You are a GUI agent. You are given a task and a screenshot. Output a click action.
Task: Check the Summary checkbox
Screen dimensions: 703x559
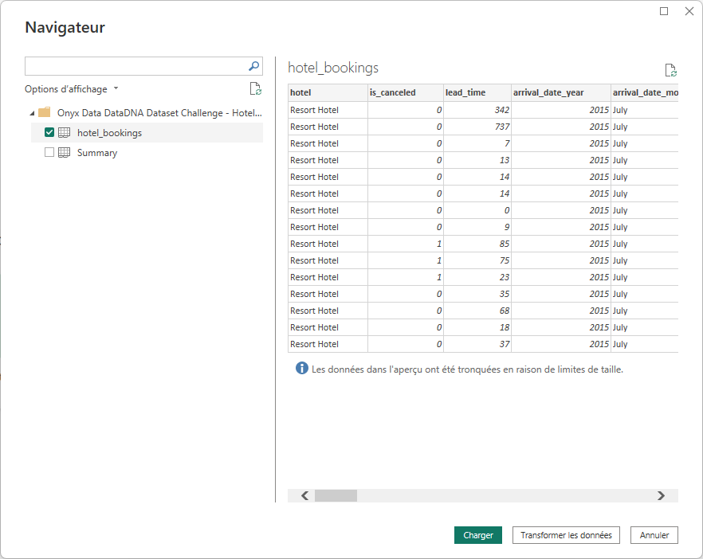[49, 152]
